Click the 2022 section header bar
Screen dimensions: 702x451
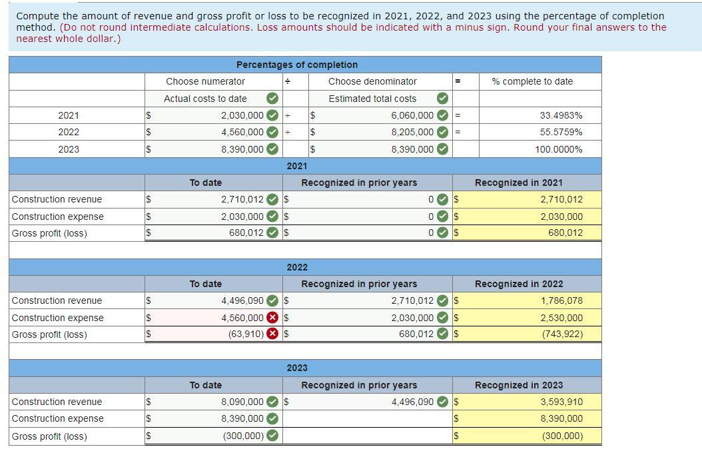pos(296,267)
